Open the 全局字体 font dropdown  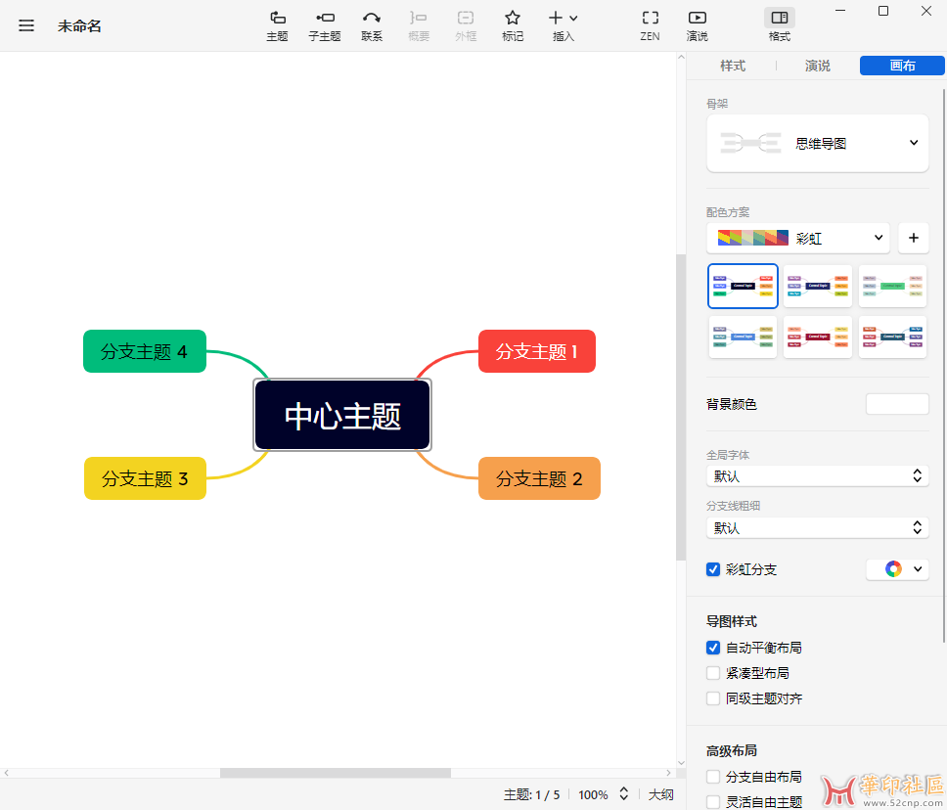point(817,476)
